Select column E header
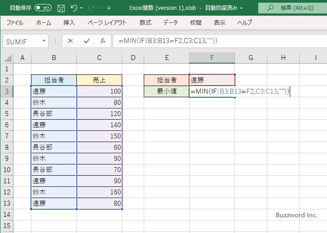This screenshot has height=233, width=327. point(167,58)
